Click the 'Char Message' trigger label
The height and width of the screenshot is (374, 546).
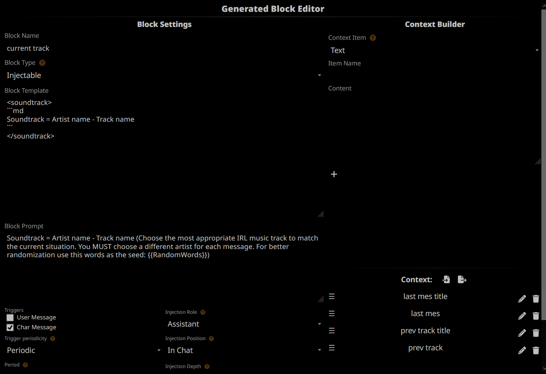tap(36, 327)
